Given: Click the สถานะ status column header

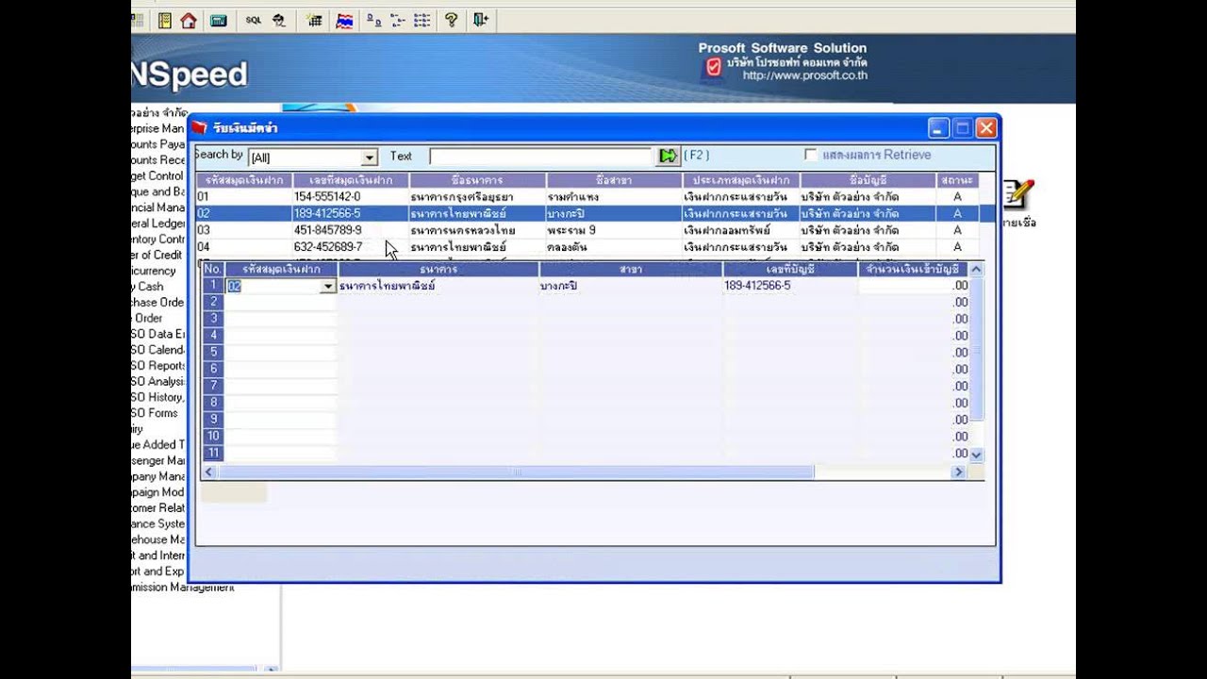Looking at the screenshot, I should click(x=957, y=180).
